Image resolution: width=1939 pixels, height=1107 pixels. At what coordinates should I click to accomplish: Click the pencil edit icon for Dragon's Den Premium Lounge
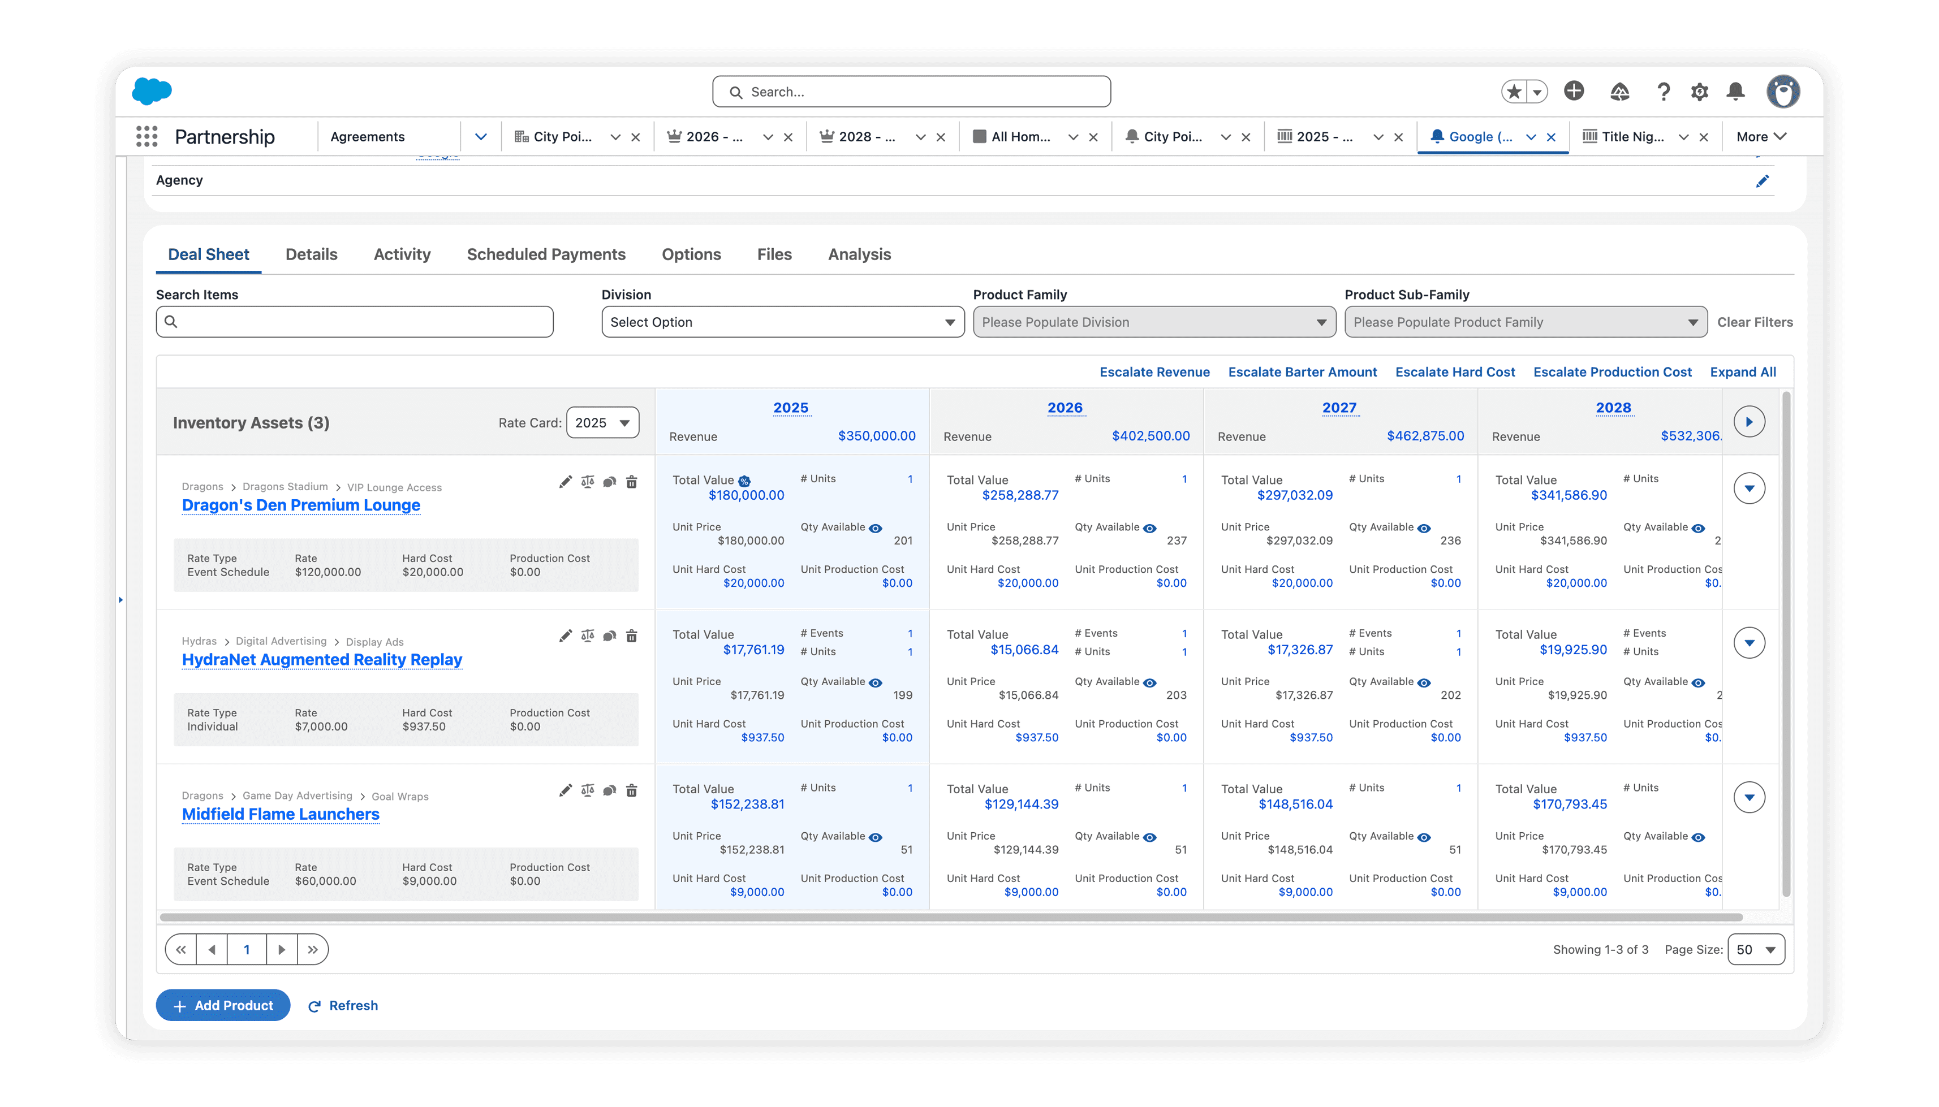[x=565, y=482]
